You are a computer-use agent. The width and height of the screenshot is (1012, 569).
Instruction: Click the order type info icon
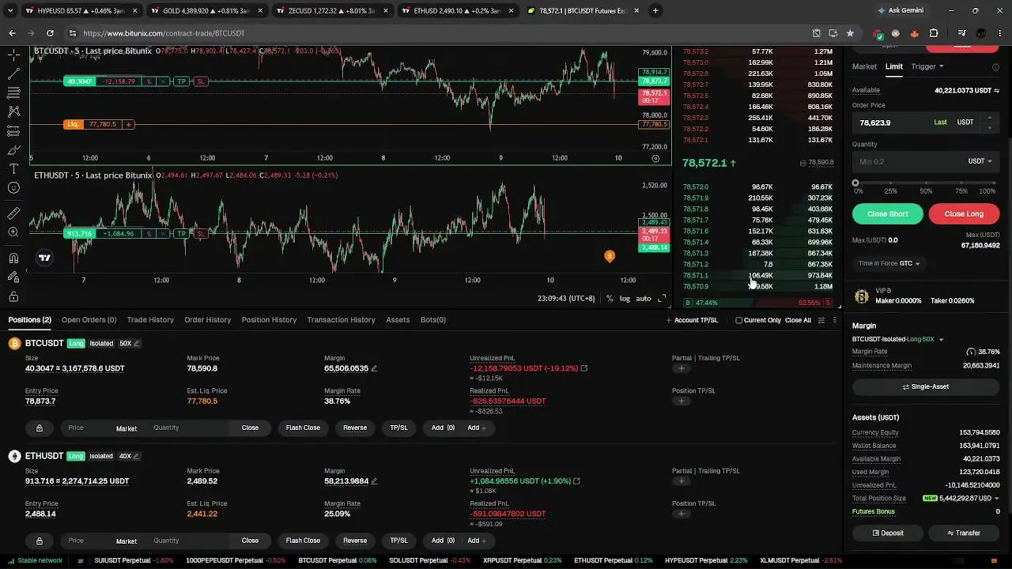(995, 67)
